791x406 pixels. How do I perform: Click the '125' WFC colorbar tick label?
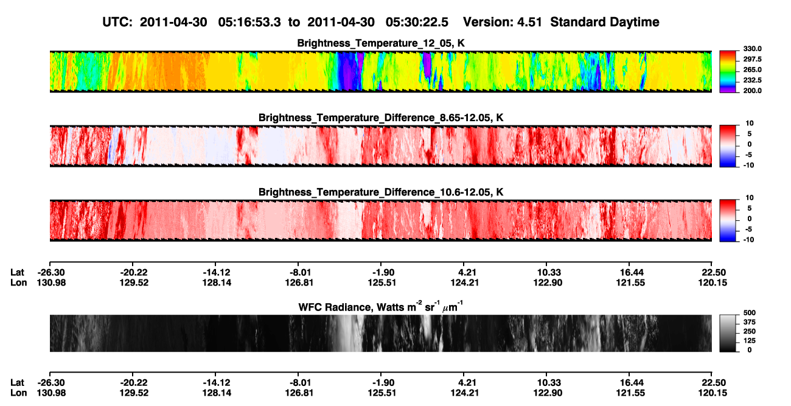(750, 340)
